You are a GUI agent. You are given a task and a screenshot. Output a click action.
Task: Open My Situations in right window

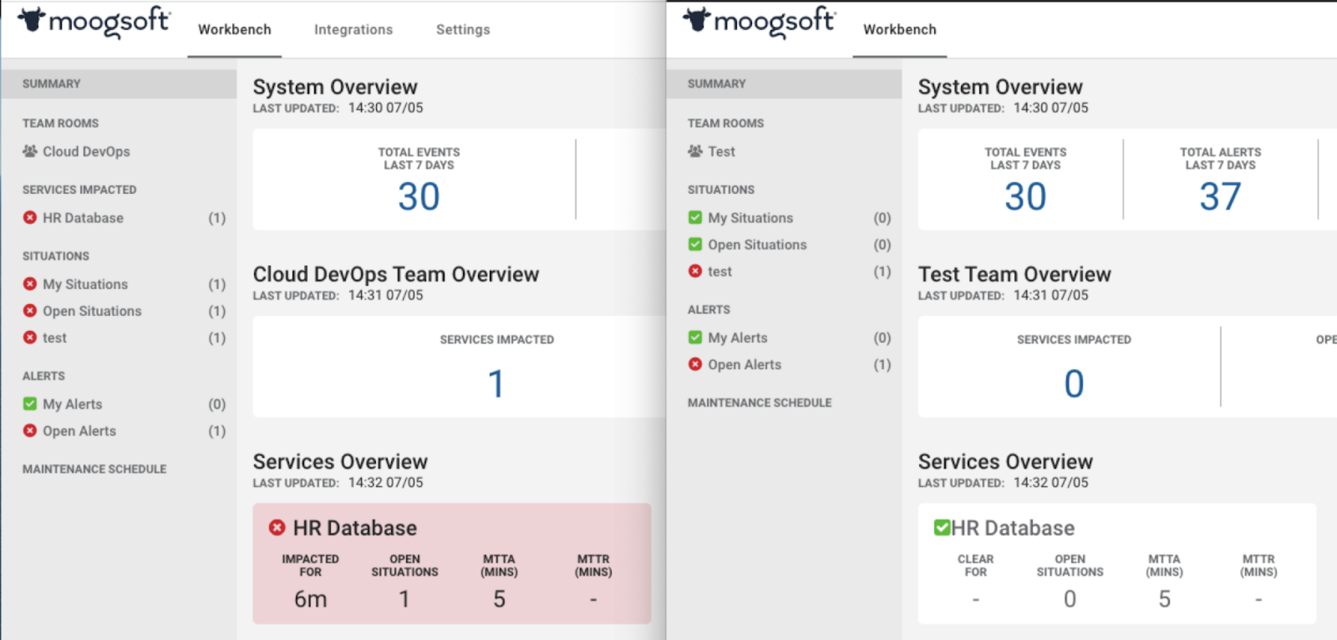click(750, 218)
